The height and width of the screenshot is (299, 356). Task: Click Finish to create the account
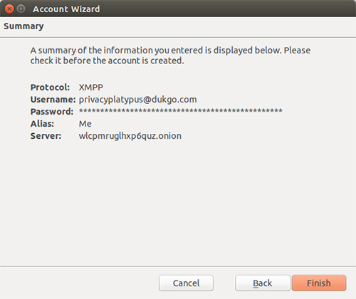tap(319, 283)
